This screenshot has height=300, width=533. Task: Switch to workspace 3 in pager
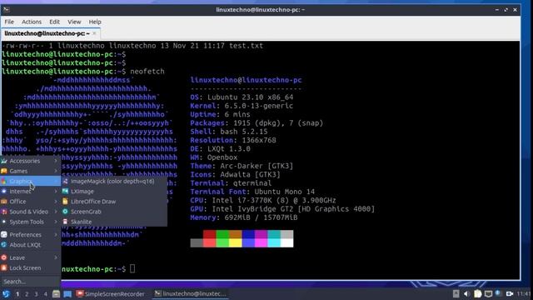36,294
